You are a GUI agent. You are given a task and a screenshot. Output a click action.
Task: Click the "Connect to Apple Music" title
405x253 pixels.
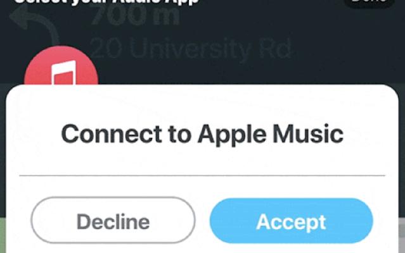tap(202, 134)
